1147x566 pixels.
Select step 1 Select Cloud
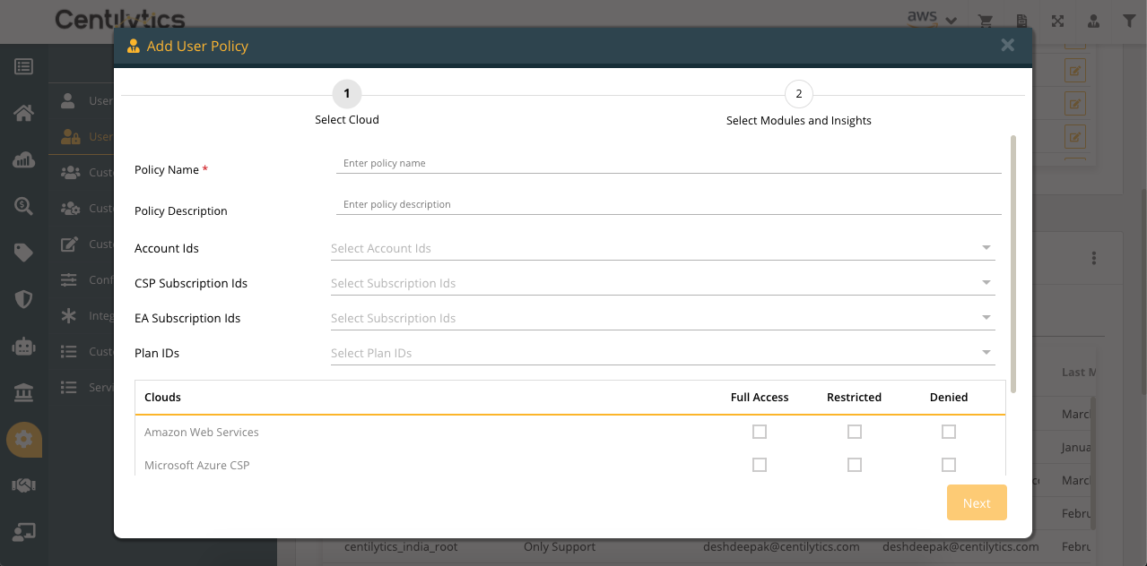pos(347,94)
